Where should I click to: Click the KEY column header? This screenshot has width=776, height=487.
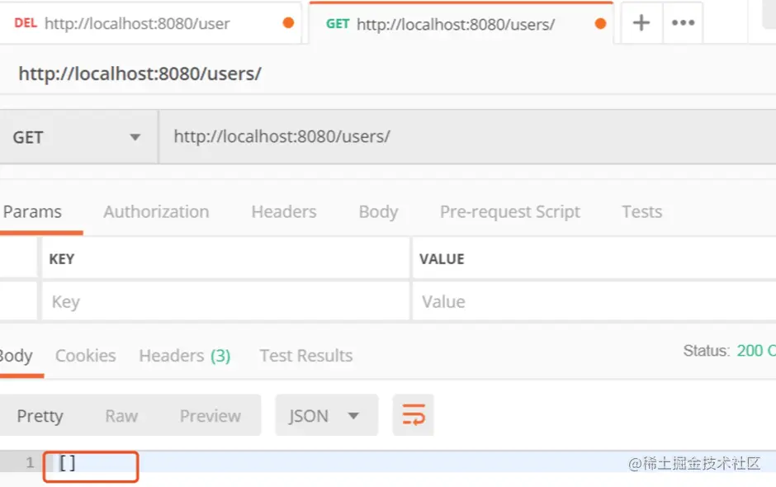point(62,259)
